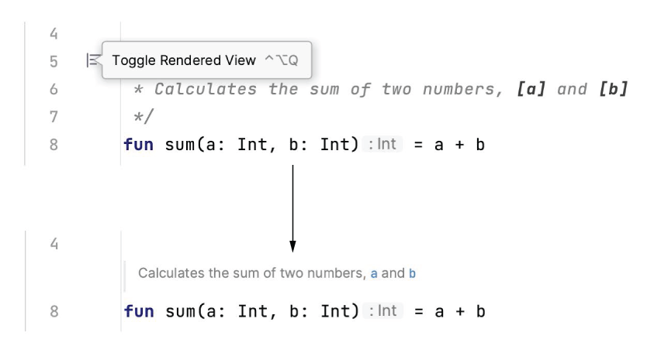Click the ': Int' inlay hint in lower editor
Image resolution: width=654 pixels, height=353 pixels.
coord(382,311)
